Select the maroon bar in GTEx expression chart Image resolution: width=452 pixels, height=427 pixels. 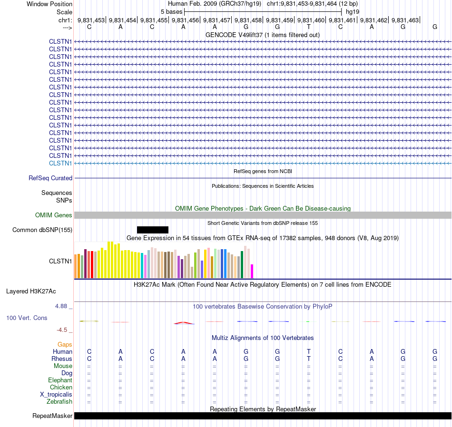[85, 263]
